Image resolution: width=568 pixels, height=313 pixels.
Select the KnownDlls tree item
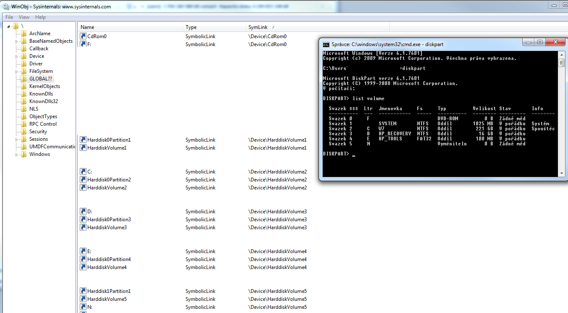41,94
